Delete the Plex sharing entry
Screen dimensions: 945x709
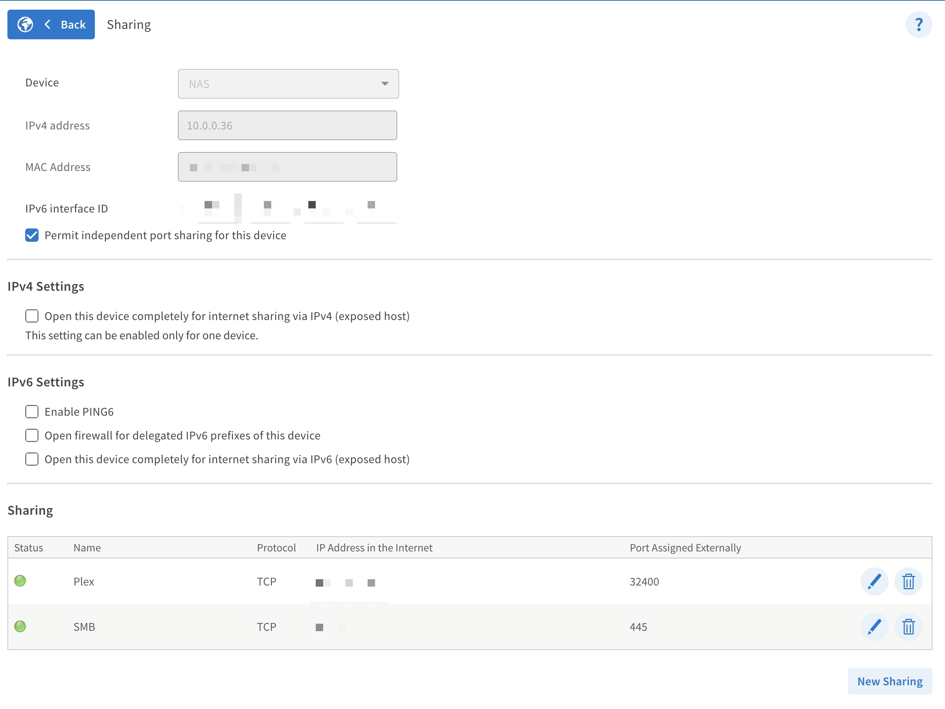point(908,581)
